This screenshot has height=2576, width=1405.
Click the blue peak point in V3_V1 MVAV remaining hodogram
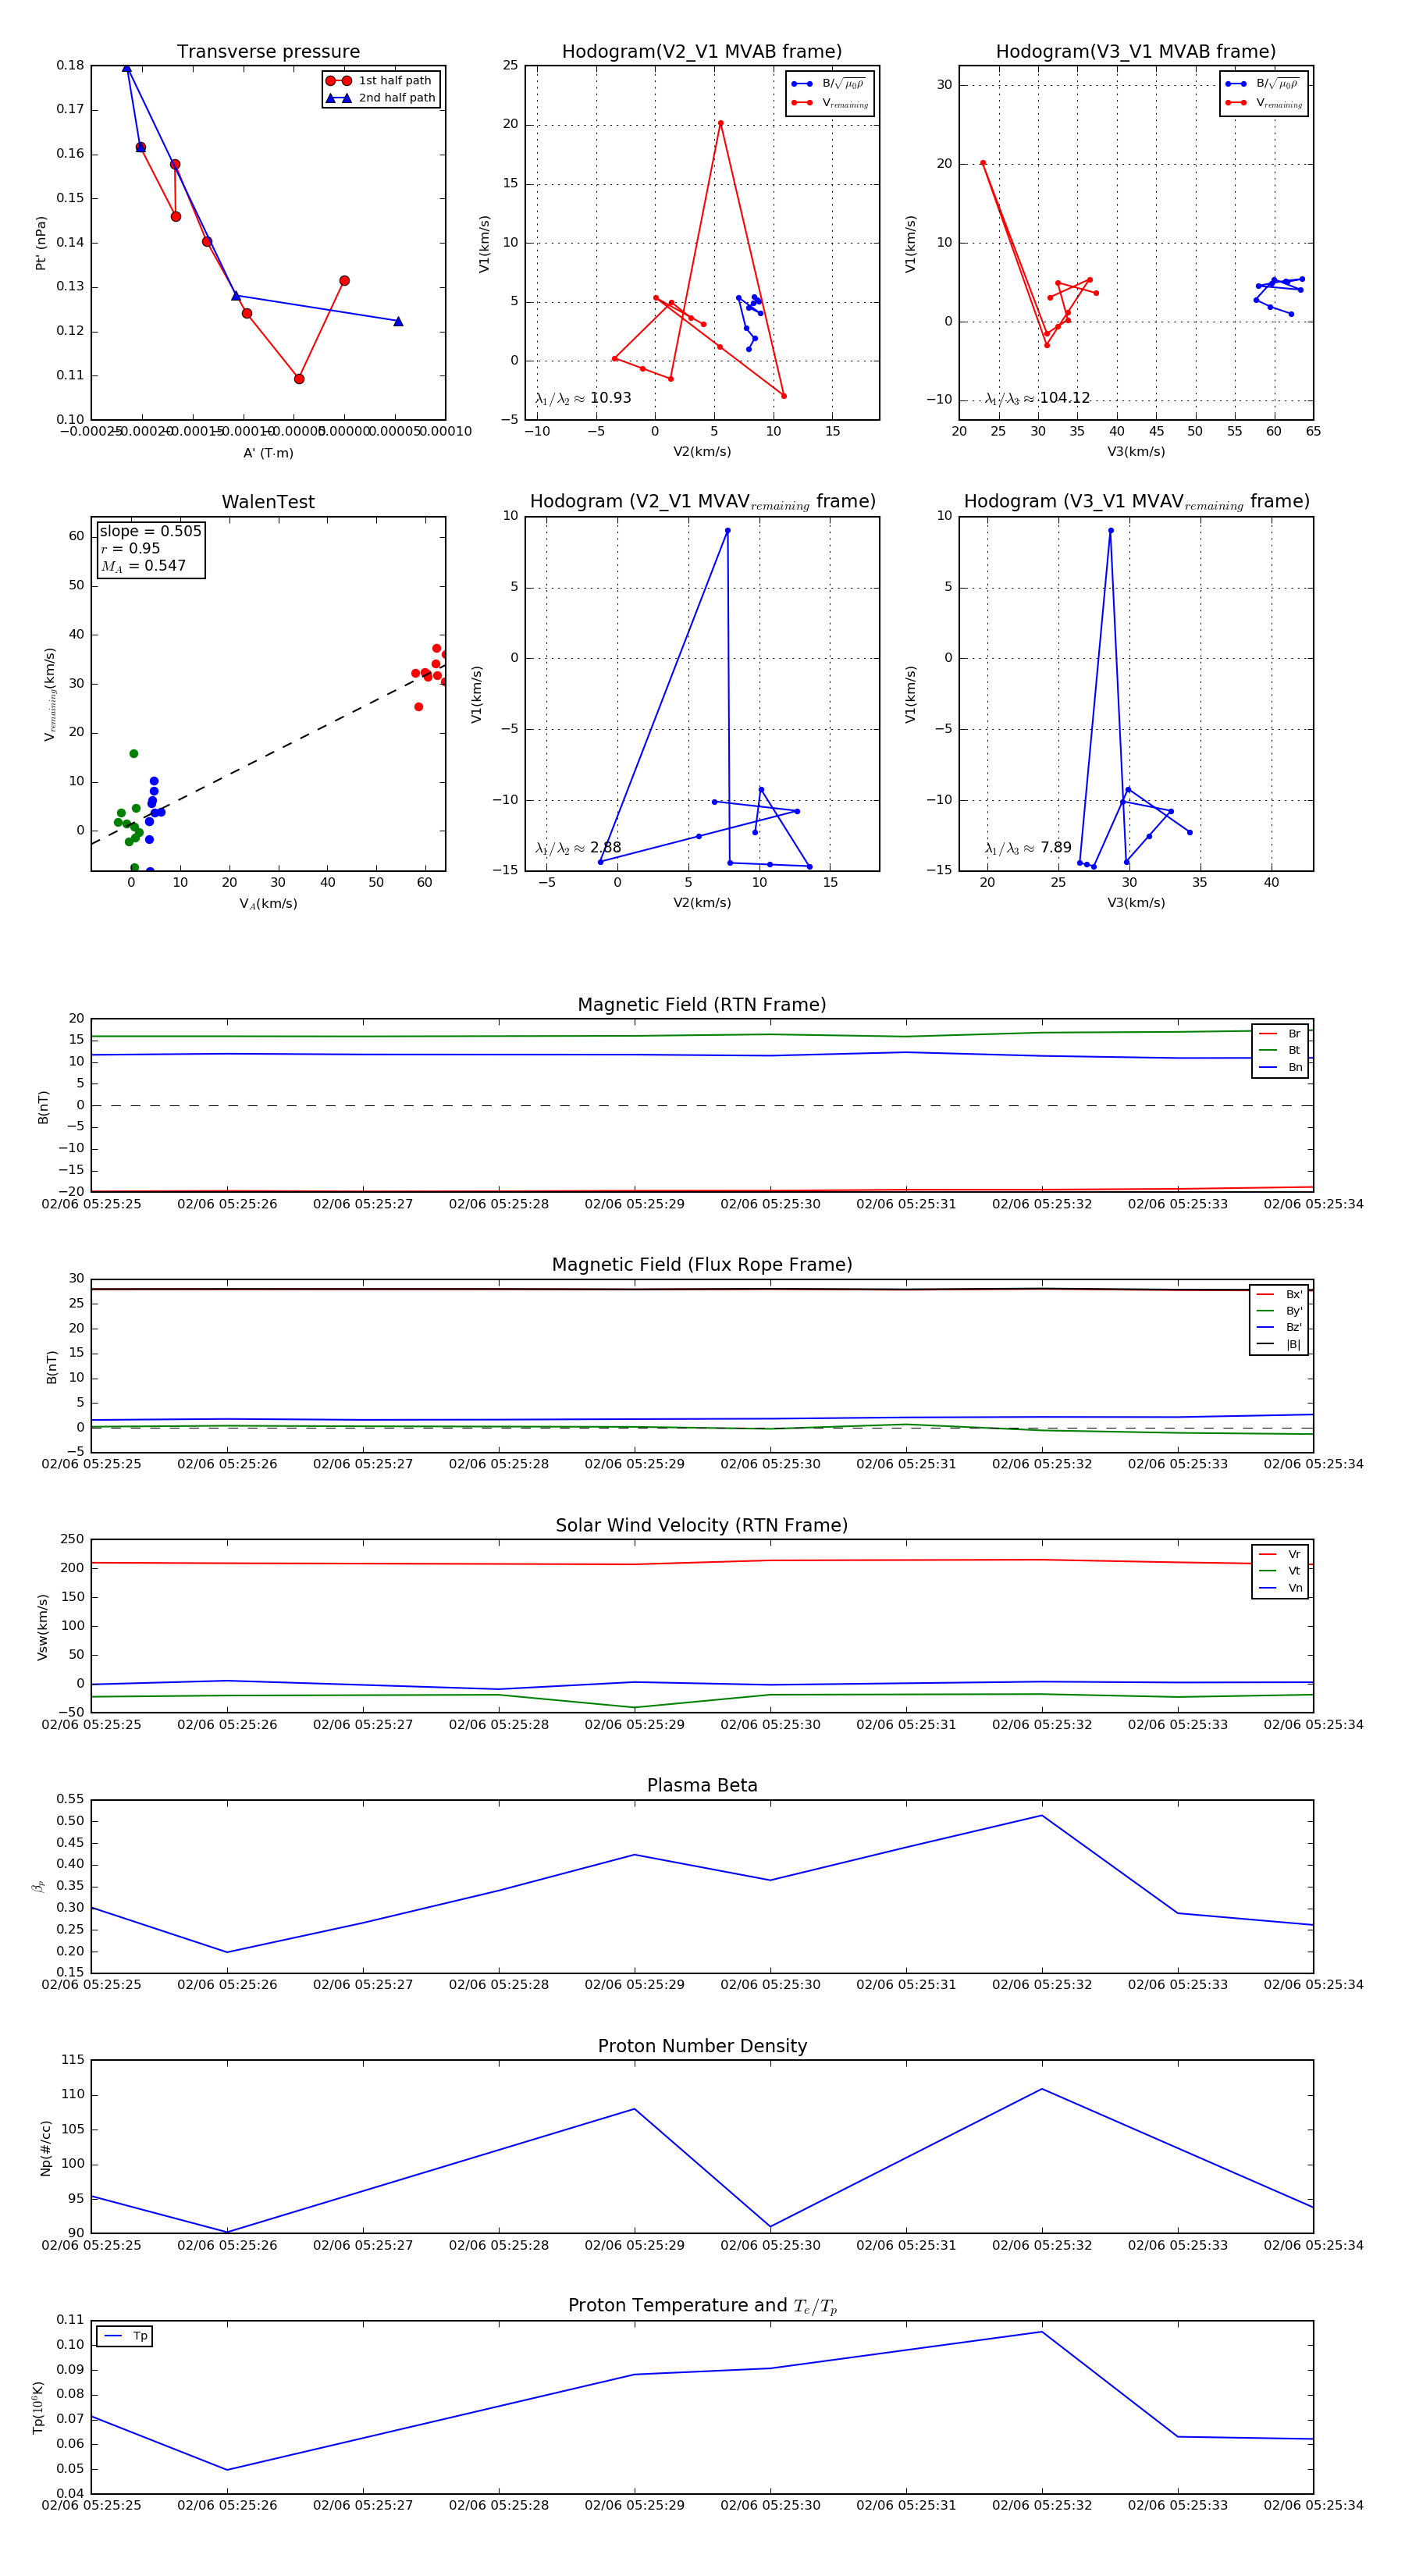point(1110,531)
